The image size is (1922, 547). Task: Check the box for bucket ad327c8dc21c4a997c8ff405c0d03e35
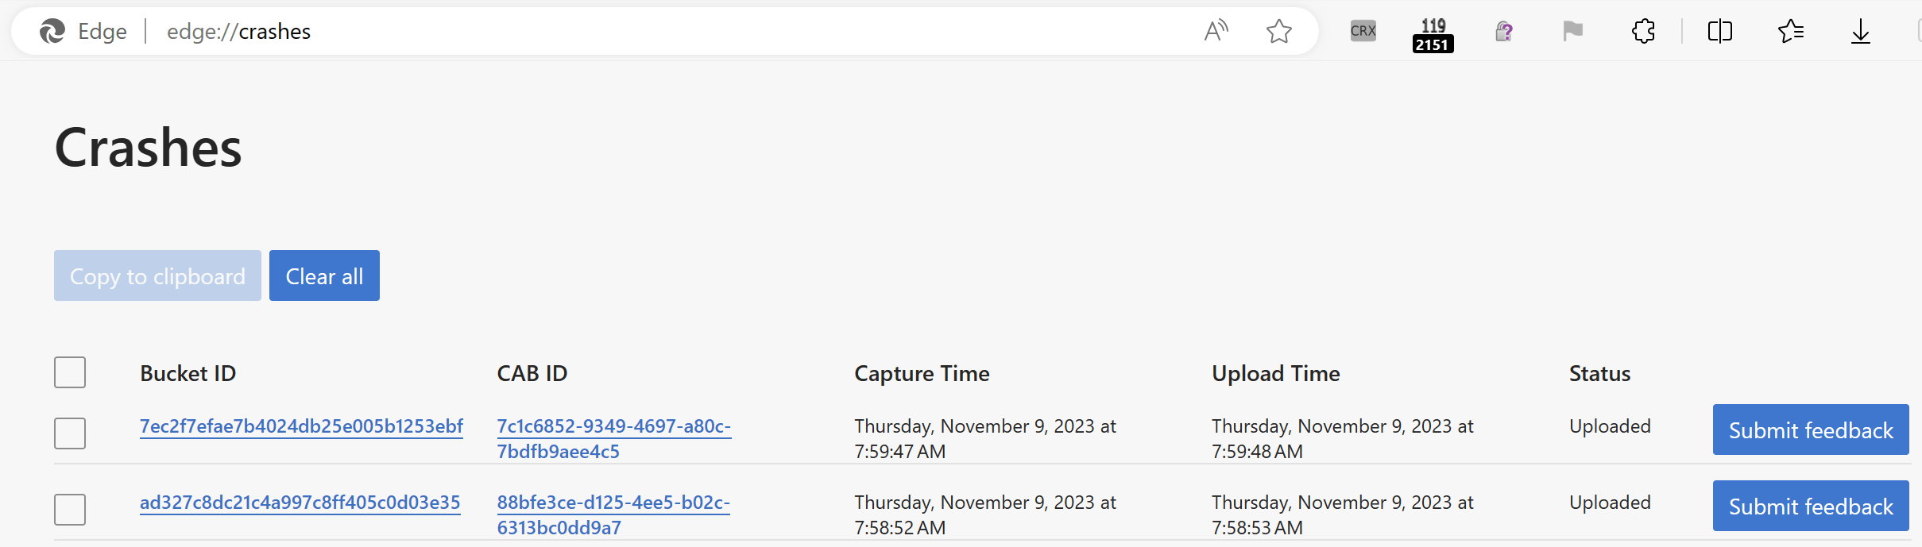tap(70, 510)
